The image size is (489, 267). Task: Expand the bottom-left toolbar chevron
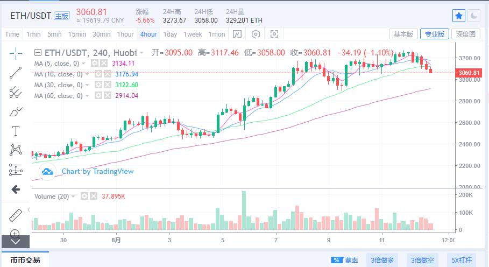point(16,242)
